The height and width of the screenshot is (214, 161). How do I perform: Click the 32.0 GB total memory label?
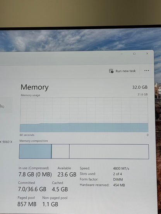(140, 87)
